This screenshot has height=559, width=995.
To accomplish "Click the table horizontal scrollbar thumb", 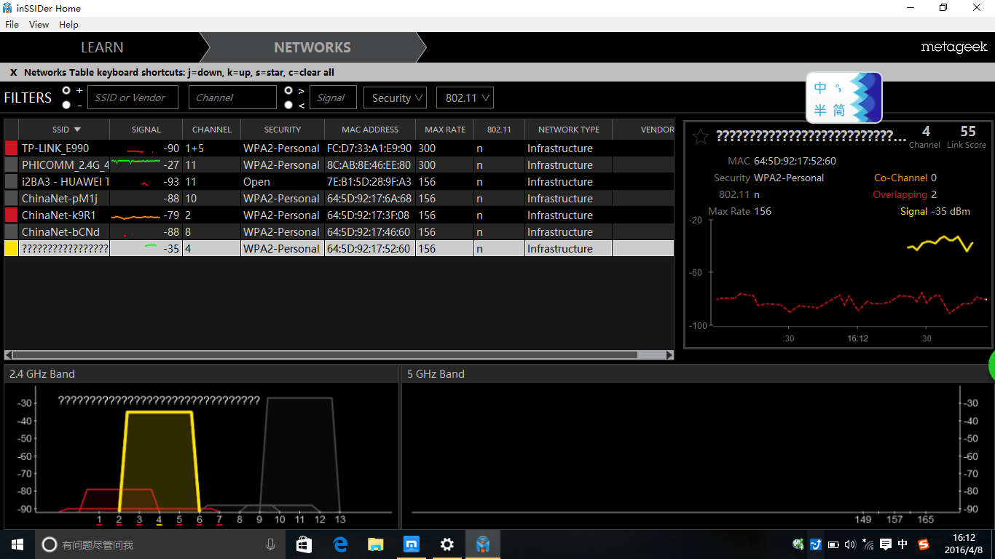I will tap(325, 355).
